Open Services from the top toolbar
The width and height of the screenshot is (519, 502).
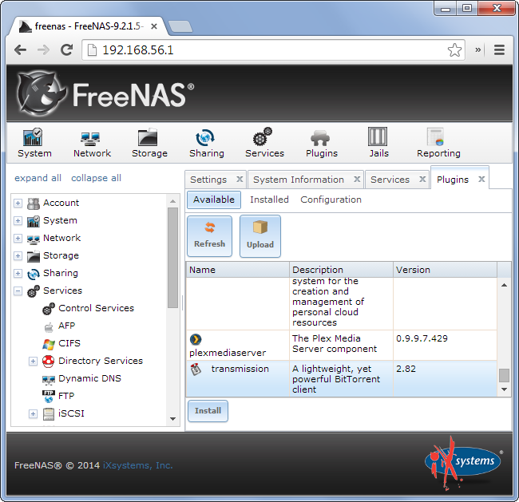pyautogui.click(x=264, y=143)
